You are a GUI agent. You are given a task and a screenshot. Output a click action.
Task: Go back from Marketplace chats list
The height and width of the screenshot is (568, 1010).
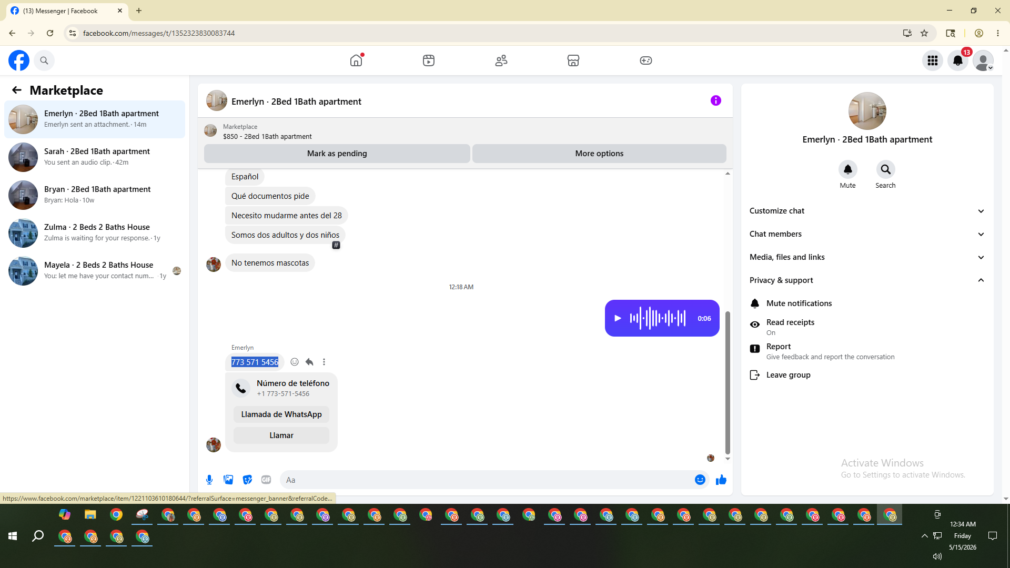[17, 90]
